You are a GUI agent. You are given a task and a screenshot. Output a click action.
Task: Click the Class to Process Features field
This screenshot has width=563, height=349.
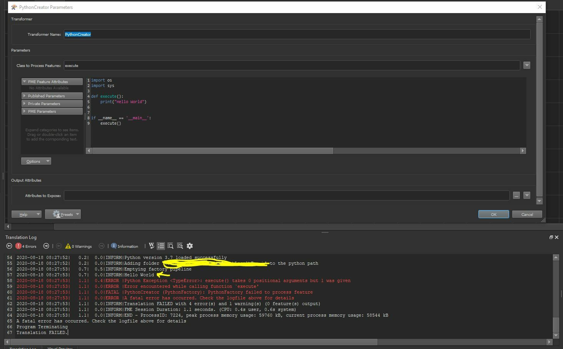[x=292, y=65]
